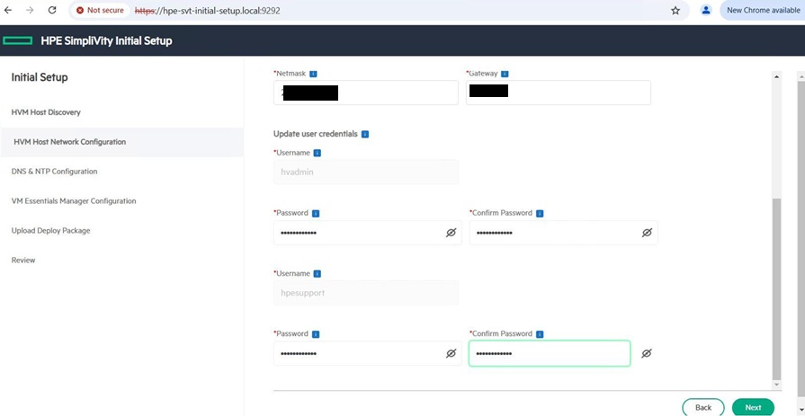Click info icon beside hvadmin Password label
The image size is (805, 416).
(316, 213)
